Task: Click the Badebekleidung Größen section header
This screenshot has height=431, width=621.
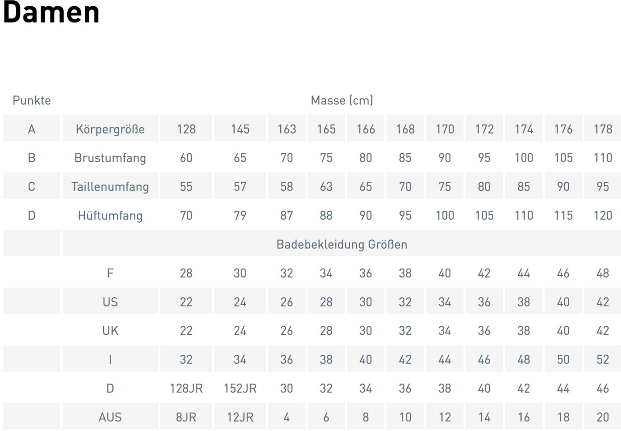Action: (342, 245)
